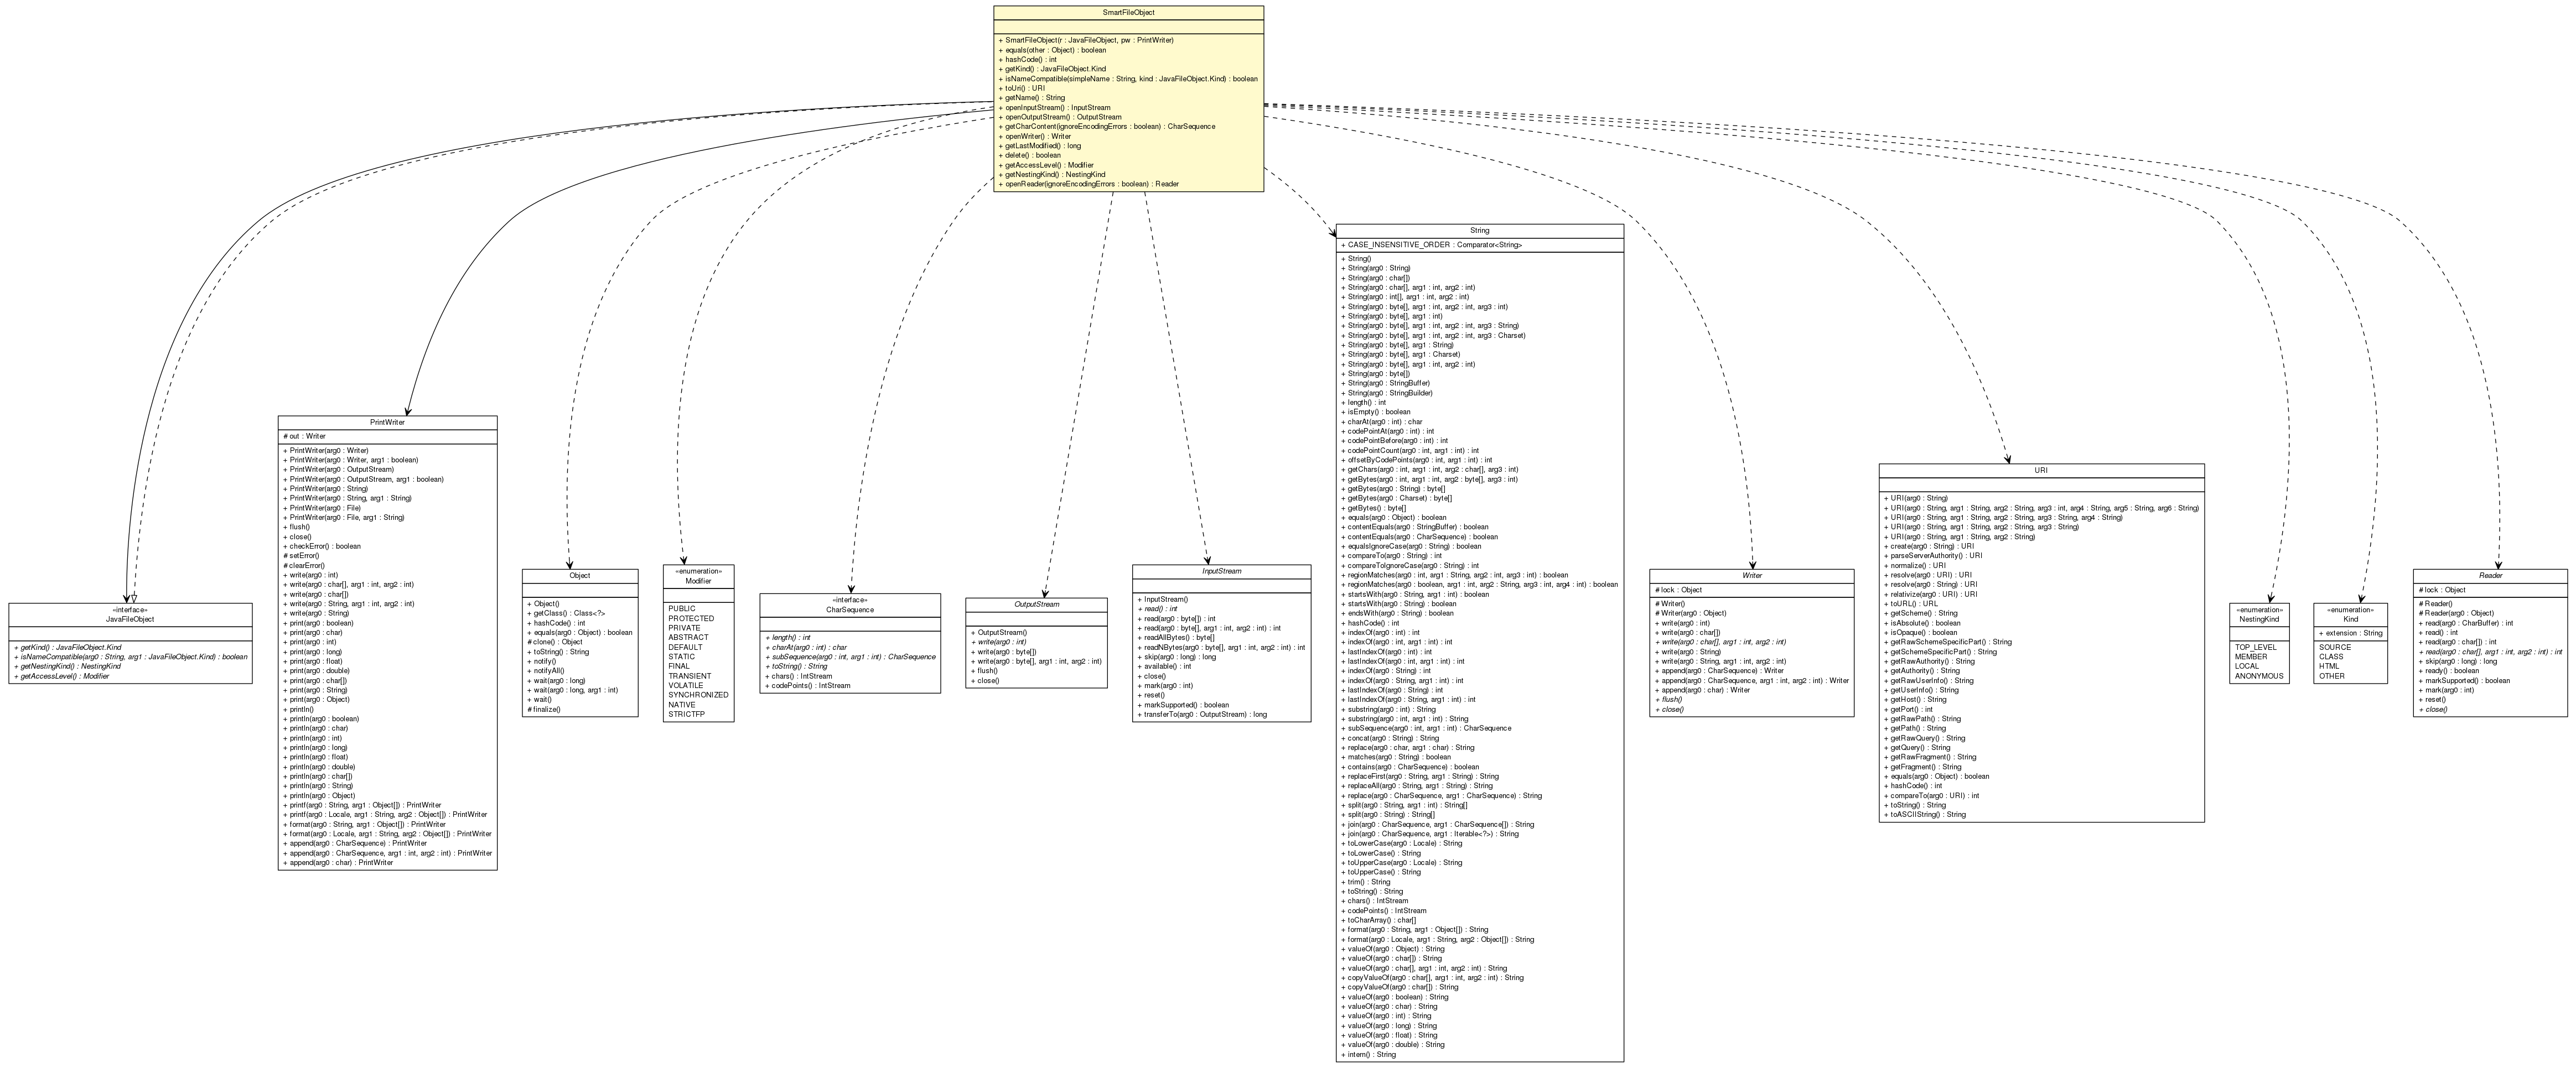Click delete() : boolean in SmartFileObject

(1030, 156)
